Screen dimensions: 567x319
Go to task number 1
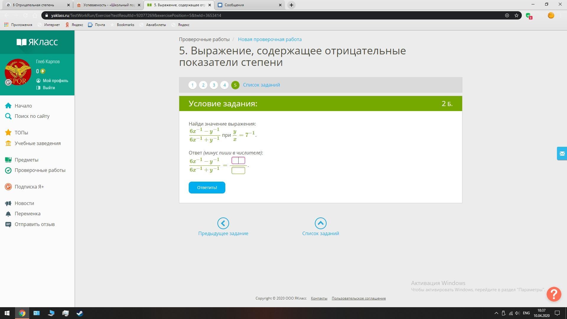[x=192, y=85]
